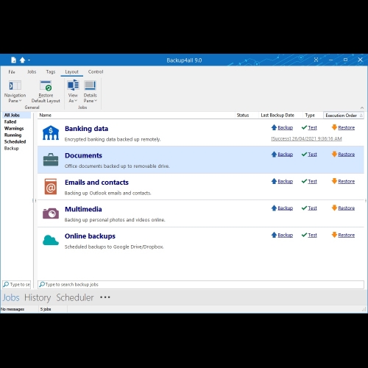
Task: Sort by Last Backup Date column
Action: tap(277, 115)
